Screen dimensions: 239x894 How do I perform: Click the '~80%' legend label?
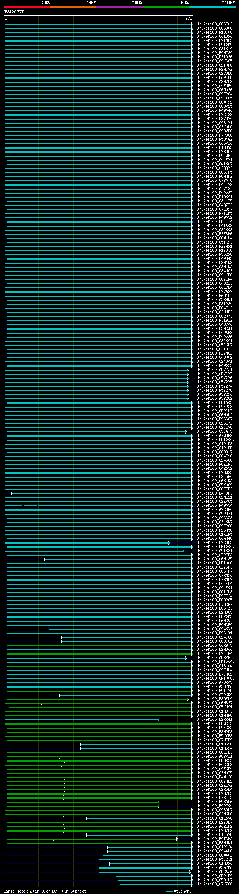pyautogui.click(x=183, y=3)
